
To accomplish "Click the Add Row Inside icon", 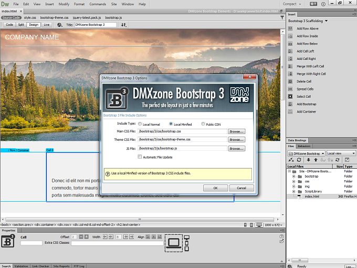I will click(290, 36).
